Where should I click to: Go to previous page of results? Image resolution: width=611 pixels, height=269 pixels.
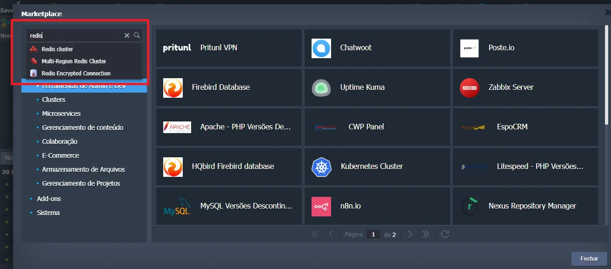pos(331,234)
